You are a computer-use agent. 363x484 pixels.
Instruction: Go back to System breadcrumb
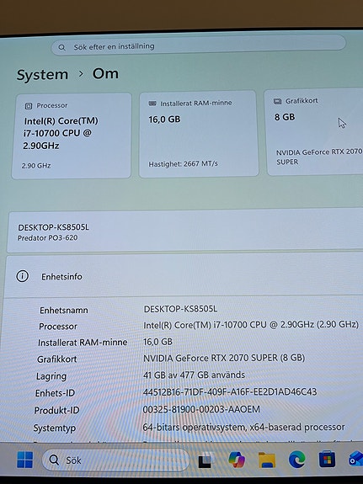42,75
